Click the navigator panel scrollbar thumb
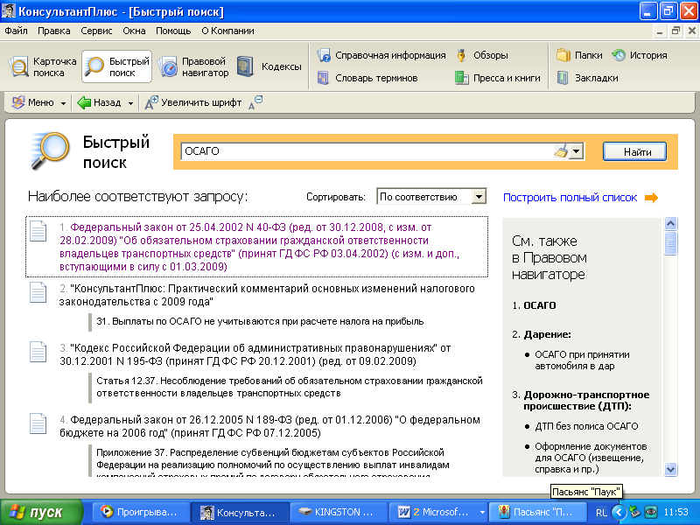Image resolution: width=700 pixels, height=525 pixels. tap(670, 243)
